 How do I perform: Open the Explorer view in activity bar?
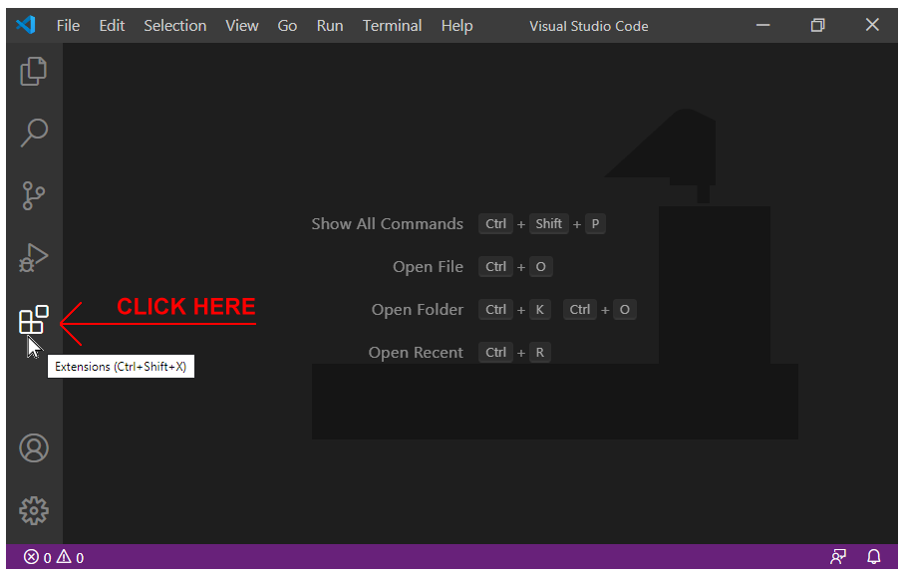coord(34,71)
